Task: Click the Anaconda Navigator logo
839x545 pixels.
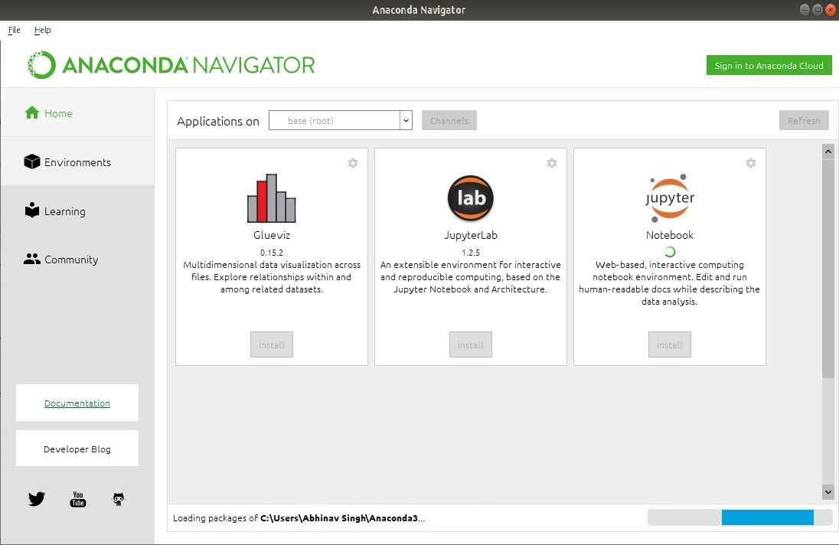Action: (171, 65)
